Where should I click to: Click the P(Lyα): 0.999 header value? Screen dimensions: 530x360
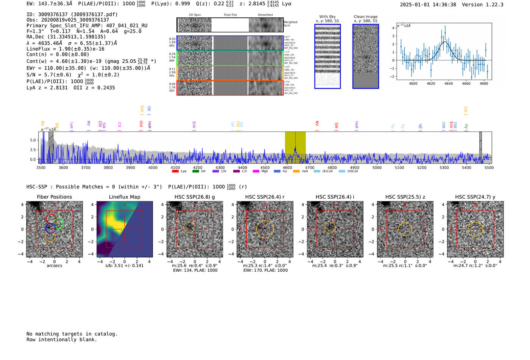tap(171, 4)
